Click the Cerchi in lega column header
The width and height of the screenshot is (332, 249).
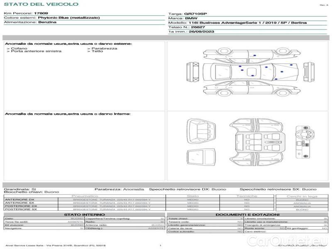coord(302,196)
